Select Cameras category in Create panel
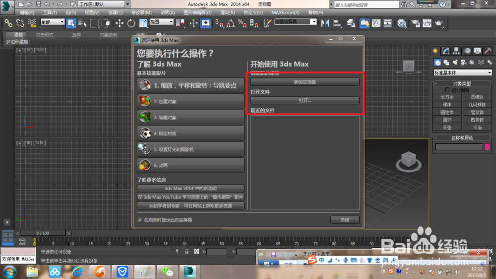The image size is (496, 279). (x=463, y=63)
